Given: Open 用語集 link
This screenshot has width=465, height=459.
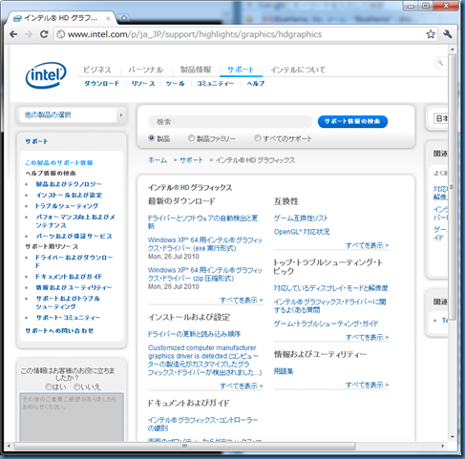Looking at the screenshot, I should pos(284,371).
